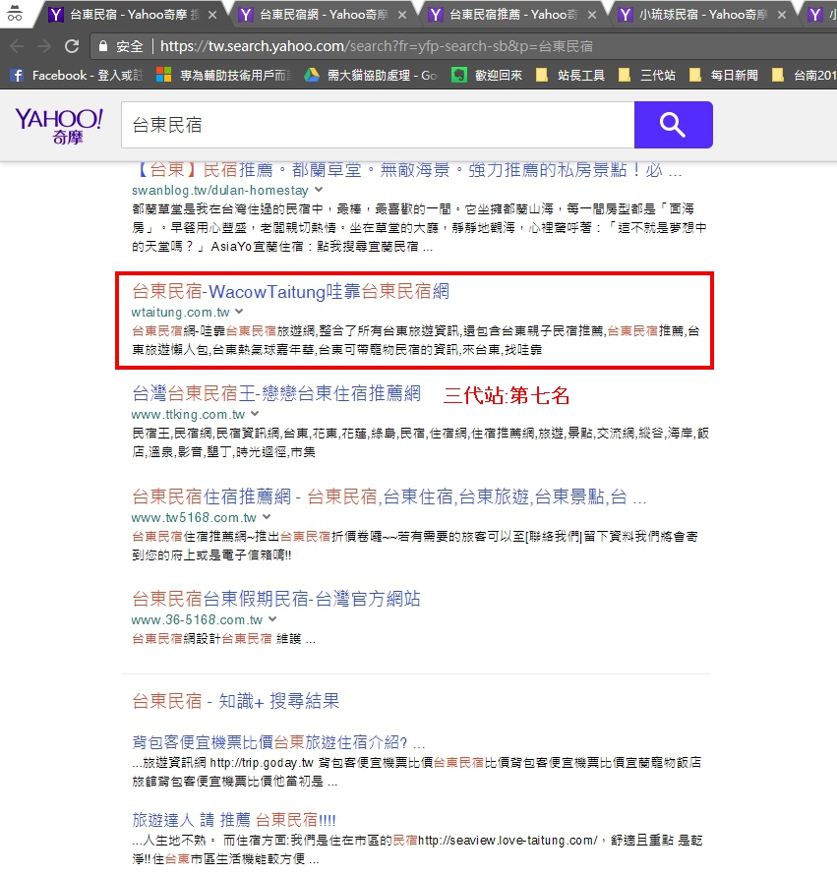This screenshot has width=837, height=875.
Task: Open the 三代站 bookmark folder
Action: (647, 76)
